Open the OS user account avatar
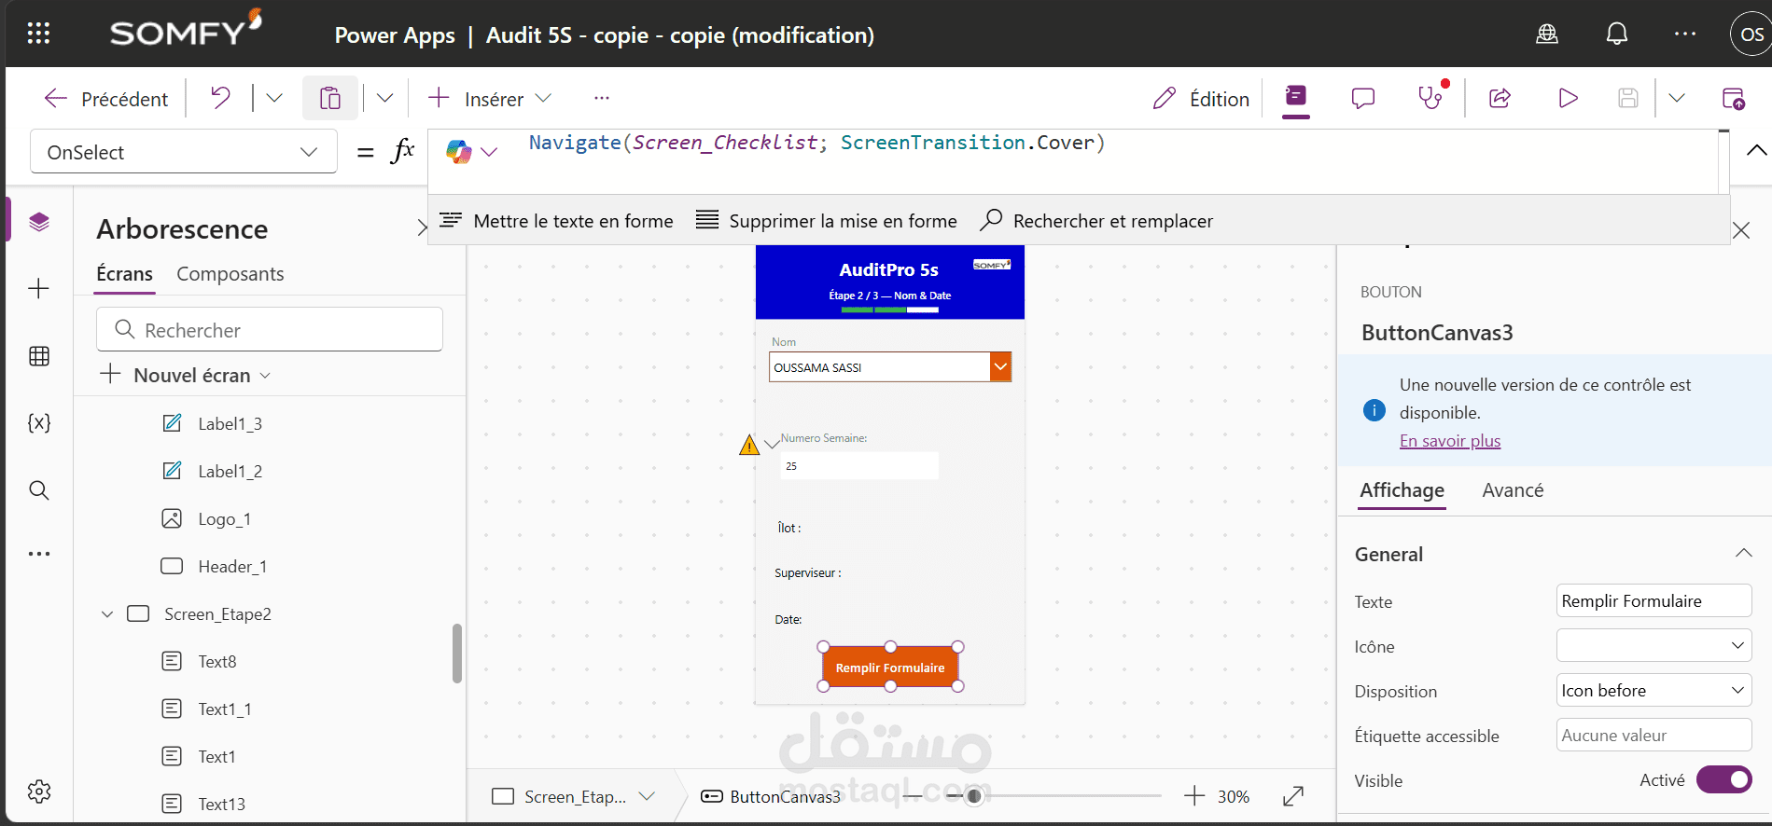This screenshot has height=826, width=1772. [1751, 34]
